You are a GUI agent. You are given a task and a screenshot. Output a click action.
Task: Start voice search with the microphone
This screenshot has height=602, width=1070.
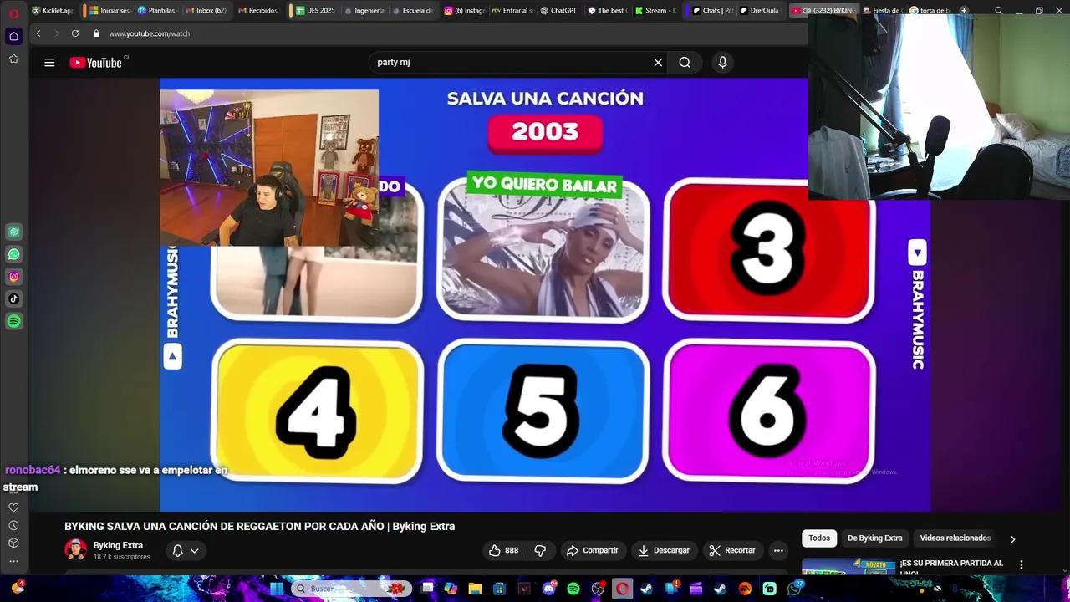pyautogui.click(x=723, y=63)
